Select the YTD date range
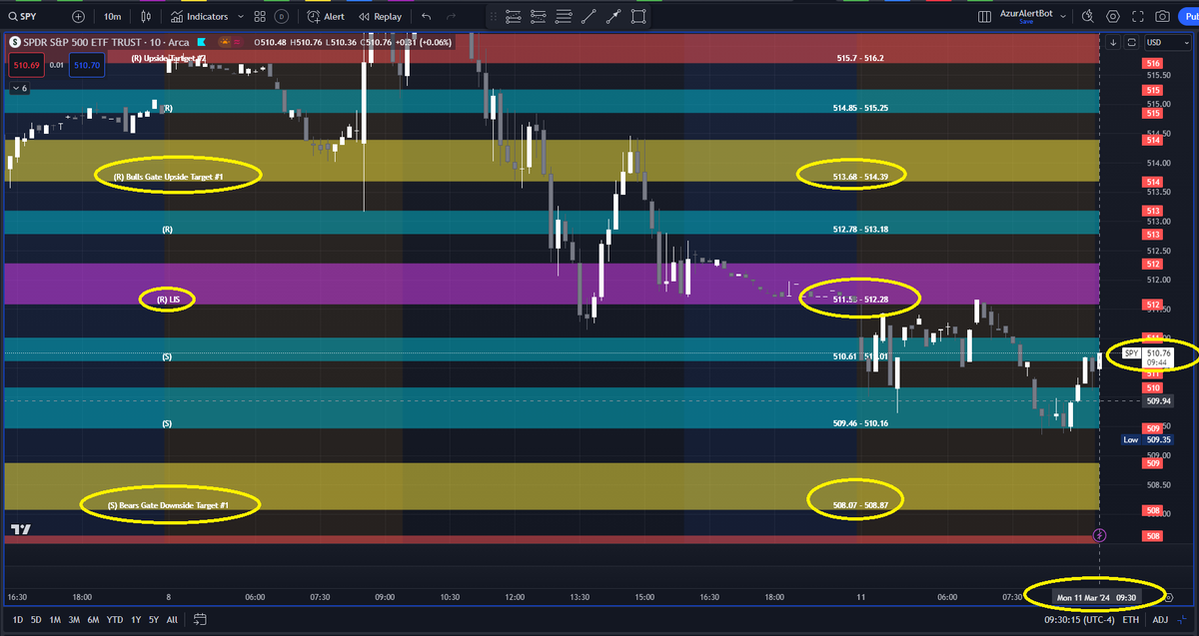 click(x=115, y=619)
